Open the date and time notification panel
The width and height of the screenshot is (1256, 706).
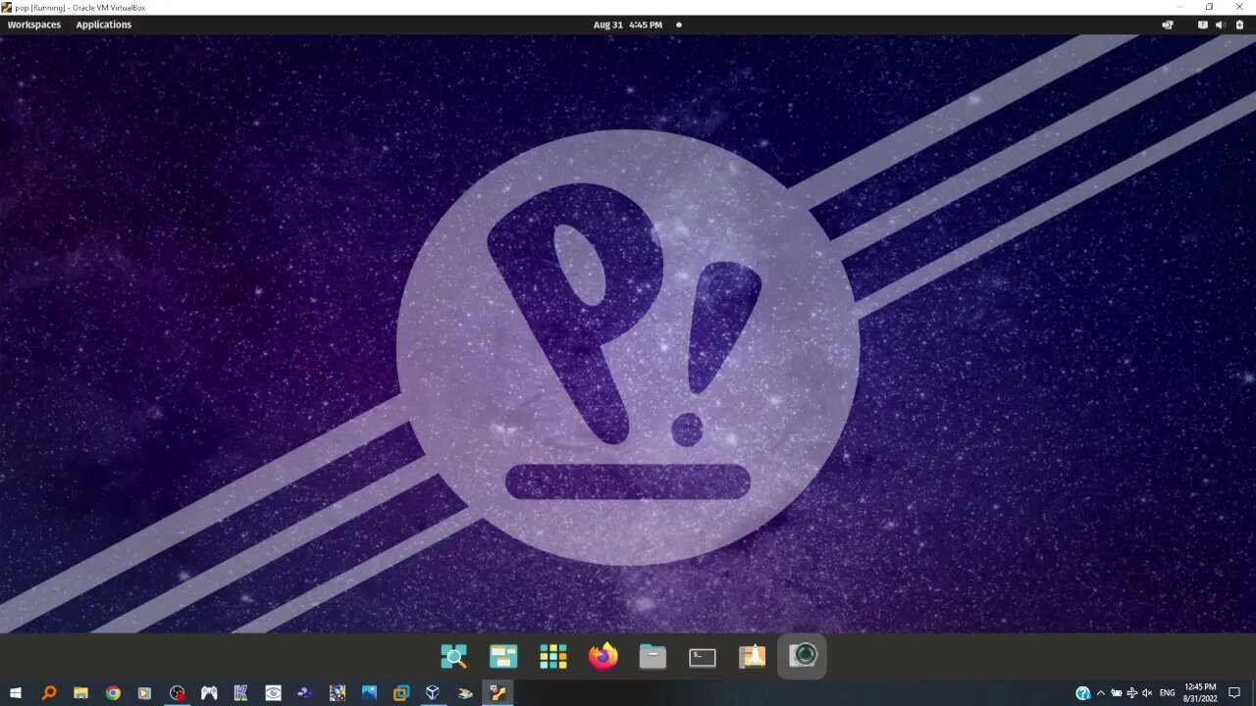pyautogui.click(x=628, y=25)
